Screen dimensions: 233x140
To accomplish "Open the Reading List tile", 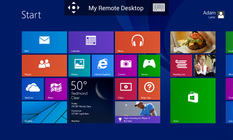I will coord(181,66).
